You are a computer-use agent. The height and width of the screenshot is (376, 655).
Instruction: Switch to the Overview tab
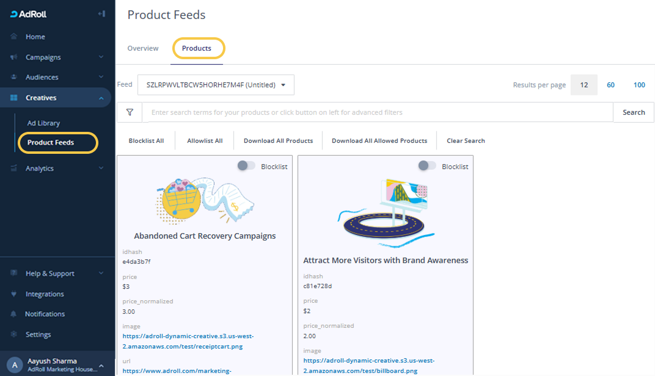(x=143, y=48)
